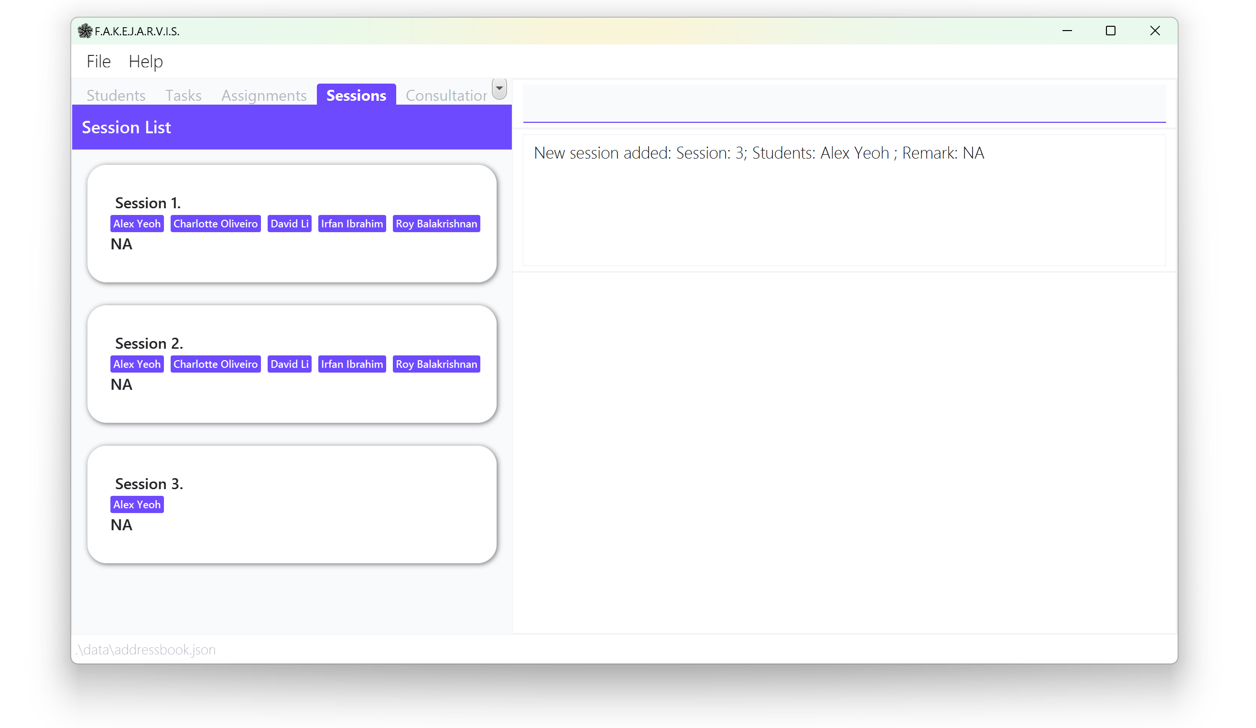Click Roy Balakrishnan tag in Session 2
This screenshot has width=1256, height=728.
pos(437,364)
